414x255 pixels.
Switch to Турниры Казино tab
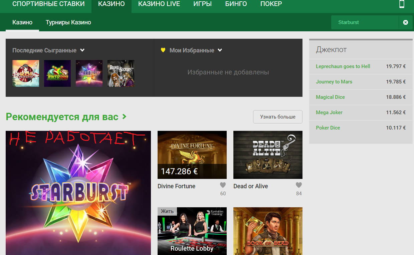coord(68,22)
